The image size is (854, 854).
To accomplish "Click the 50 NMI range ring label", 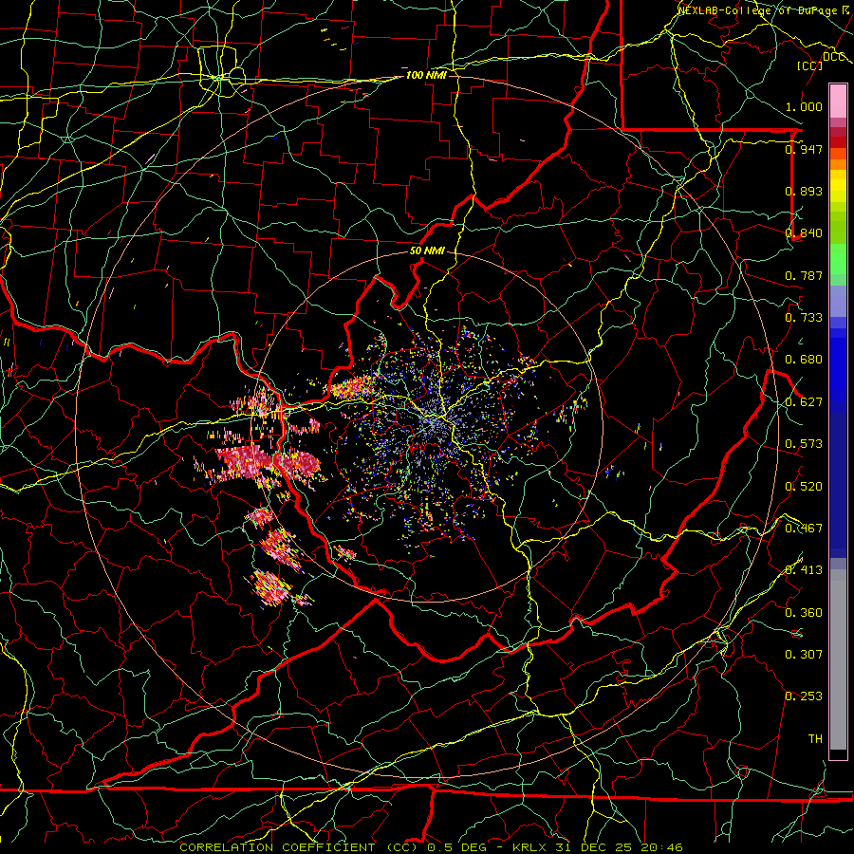I will point(427,251).
